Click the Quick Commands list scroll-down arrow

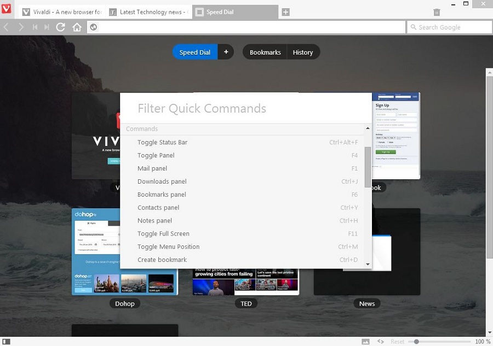tap(368, 265)
